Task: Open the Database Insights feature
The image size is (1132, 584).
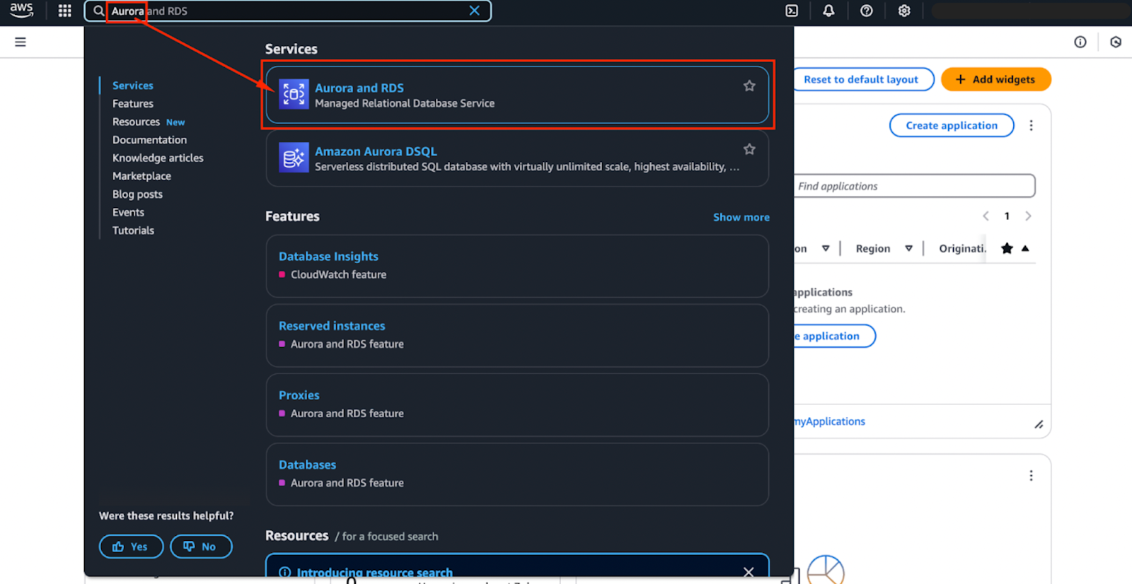Action: click(x=328, y=256)
